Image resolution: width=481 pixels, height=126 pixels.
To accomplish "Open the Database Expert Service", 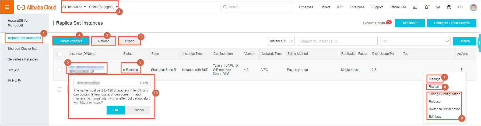I will click(x=452, y=23).
